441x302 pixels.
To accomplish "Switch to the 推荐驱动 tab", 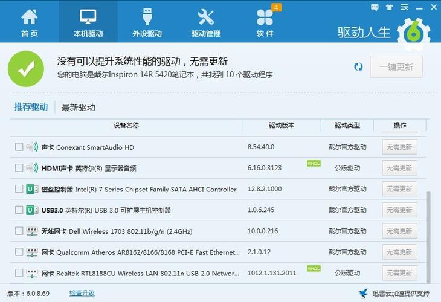I will (31, 107).
